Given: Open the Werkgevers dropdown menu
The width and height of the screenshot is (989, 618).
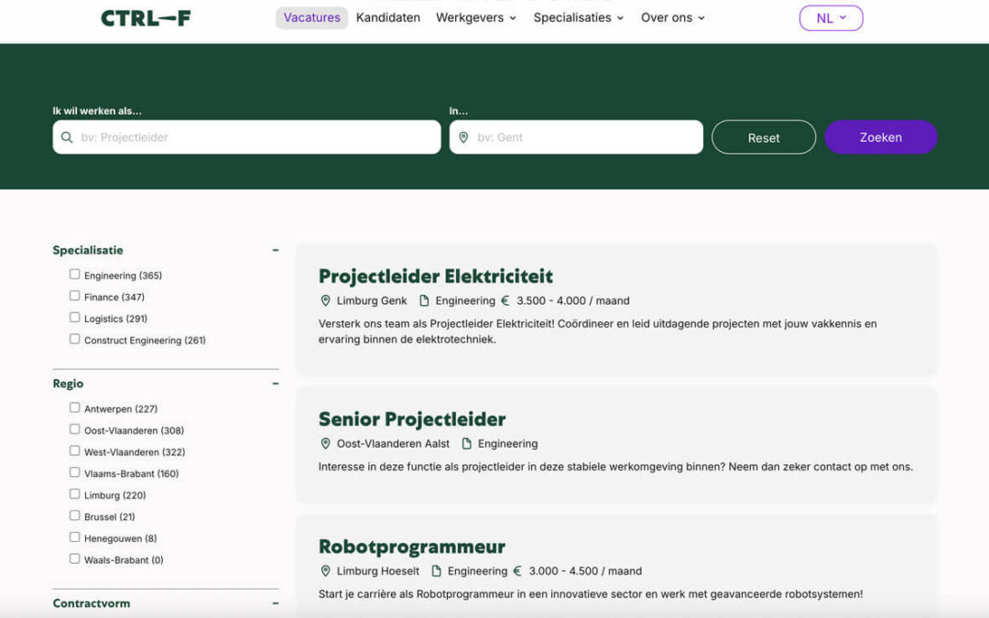Looking at the screenshot, I should [476, 17].
